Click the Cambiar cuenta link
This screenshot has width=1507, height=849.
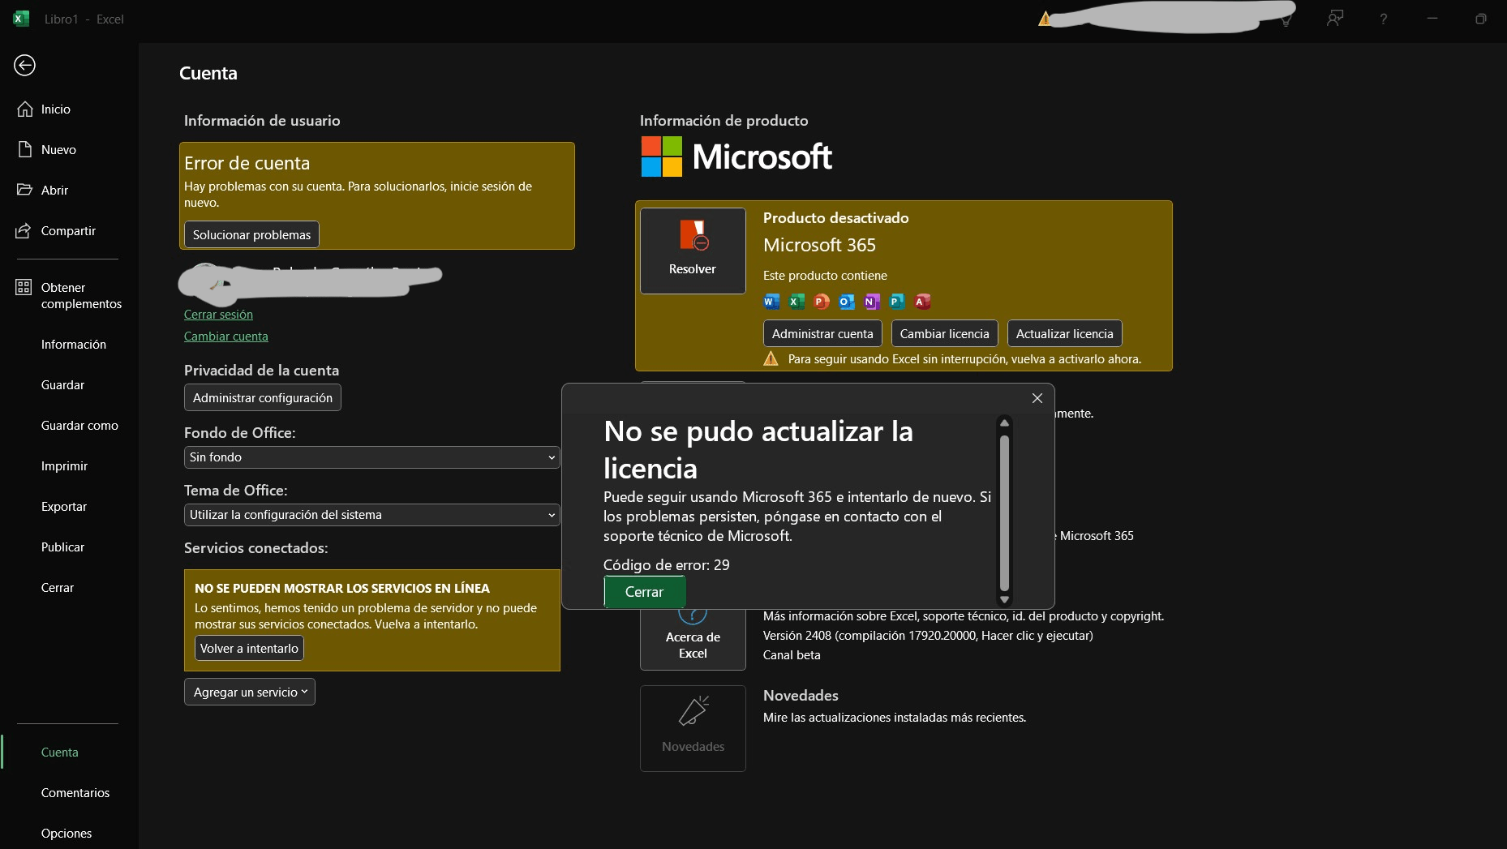pyautogui.click(x=225, y=337)
